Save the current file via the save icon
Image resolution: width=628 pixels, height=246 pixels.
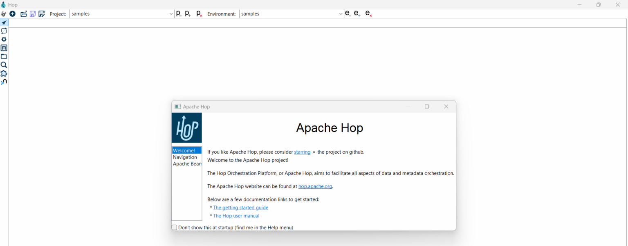click(x=32, y=13)
